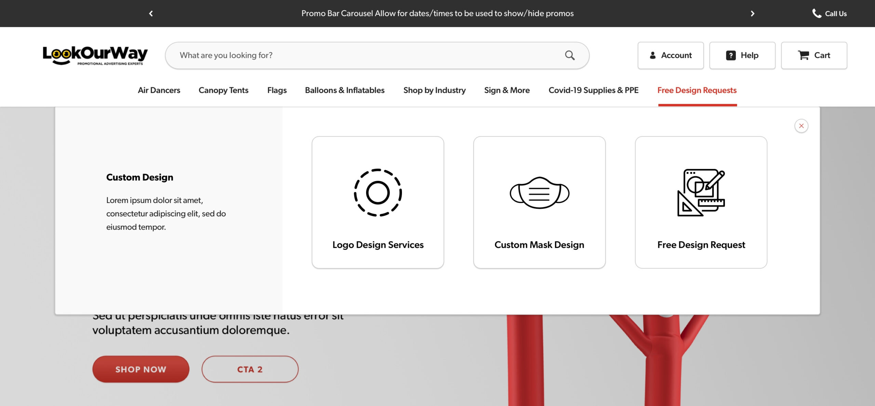Expand Covid-19 Supplies & PPE menu
875x406 pixels.
click(x=593, y=90)
